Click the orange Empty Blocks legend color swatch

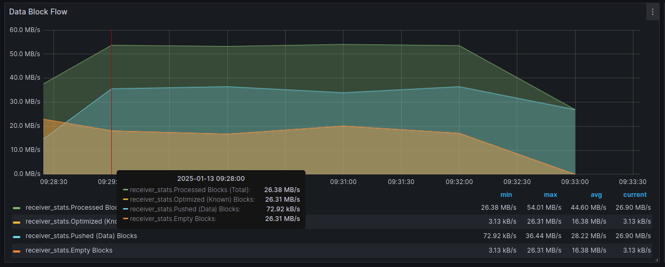(17, 251)
